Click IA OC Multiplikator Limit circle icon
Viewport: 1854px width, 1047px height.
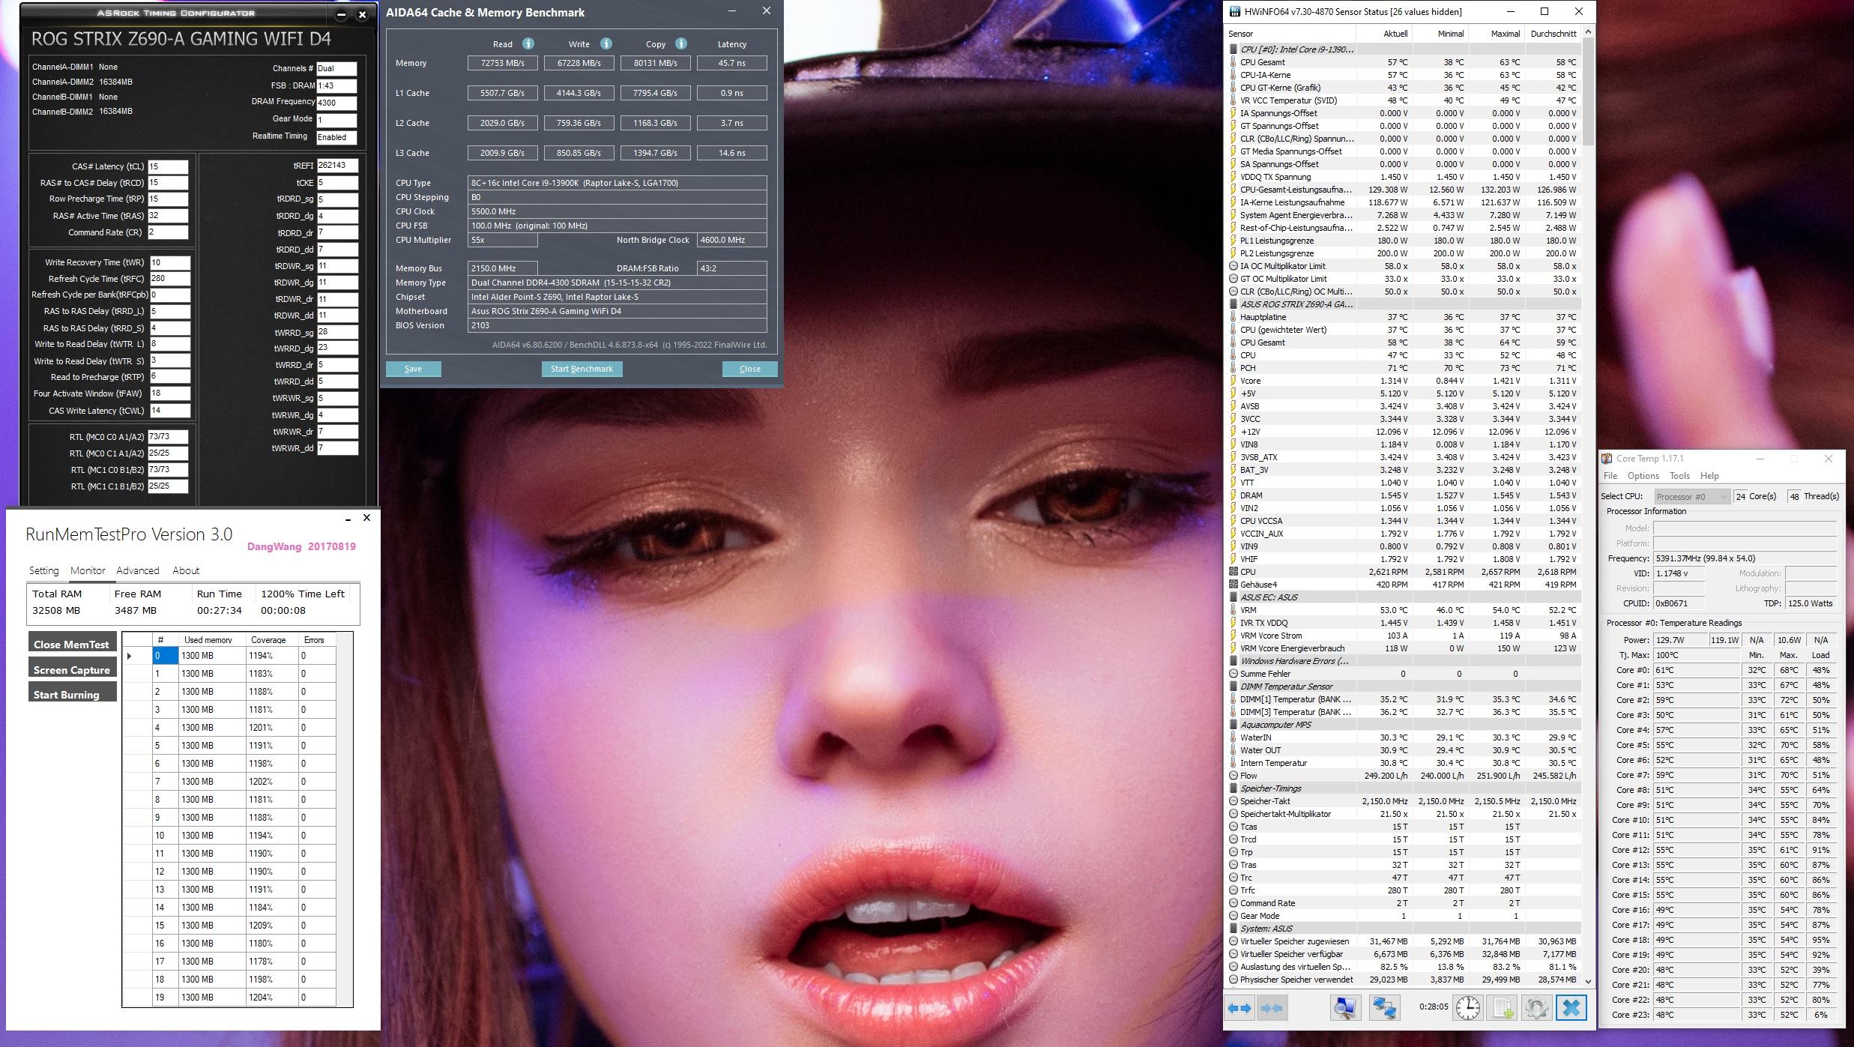[x=1234, y=266]
